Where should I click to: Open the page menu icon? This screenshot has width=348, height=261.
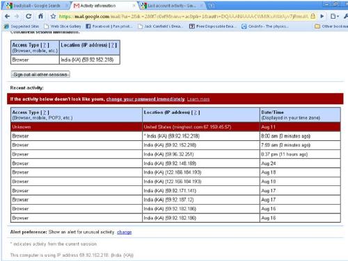click(334, 16)
